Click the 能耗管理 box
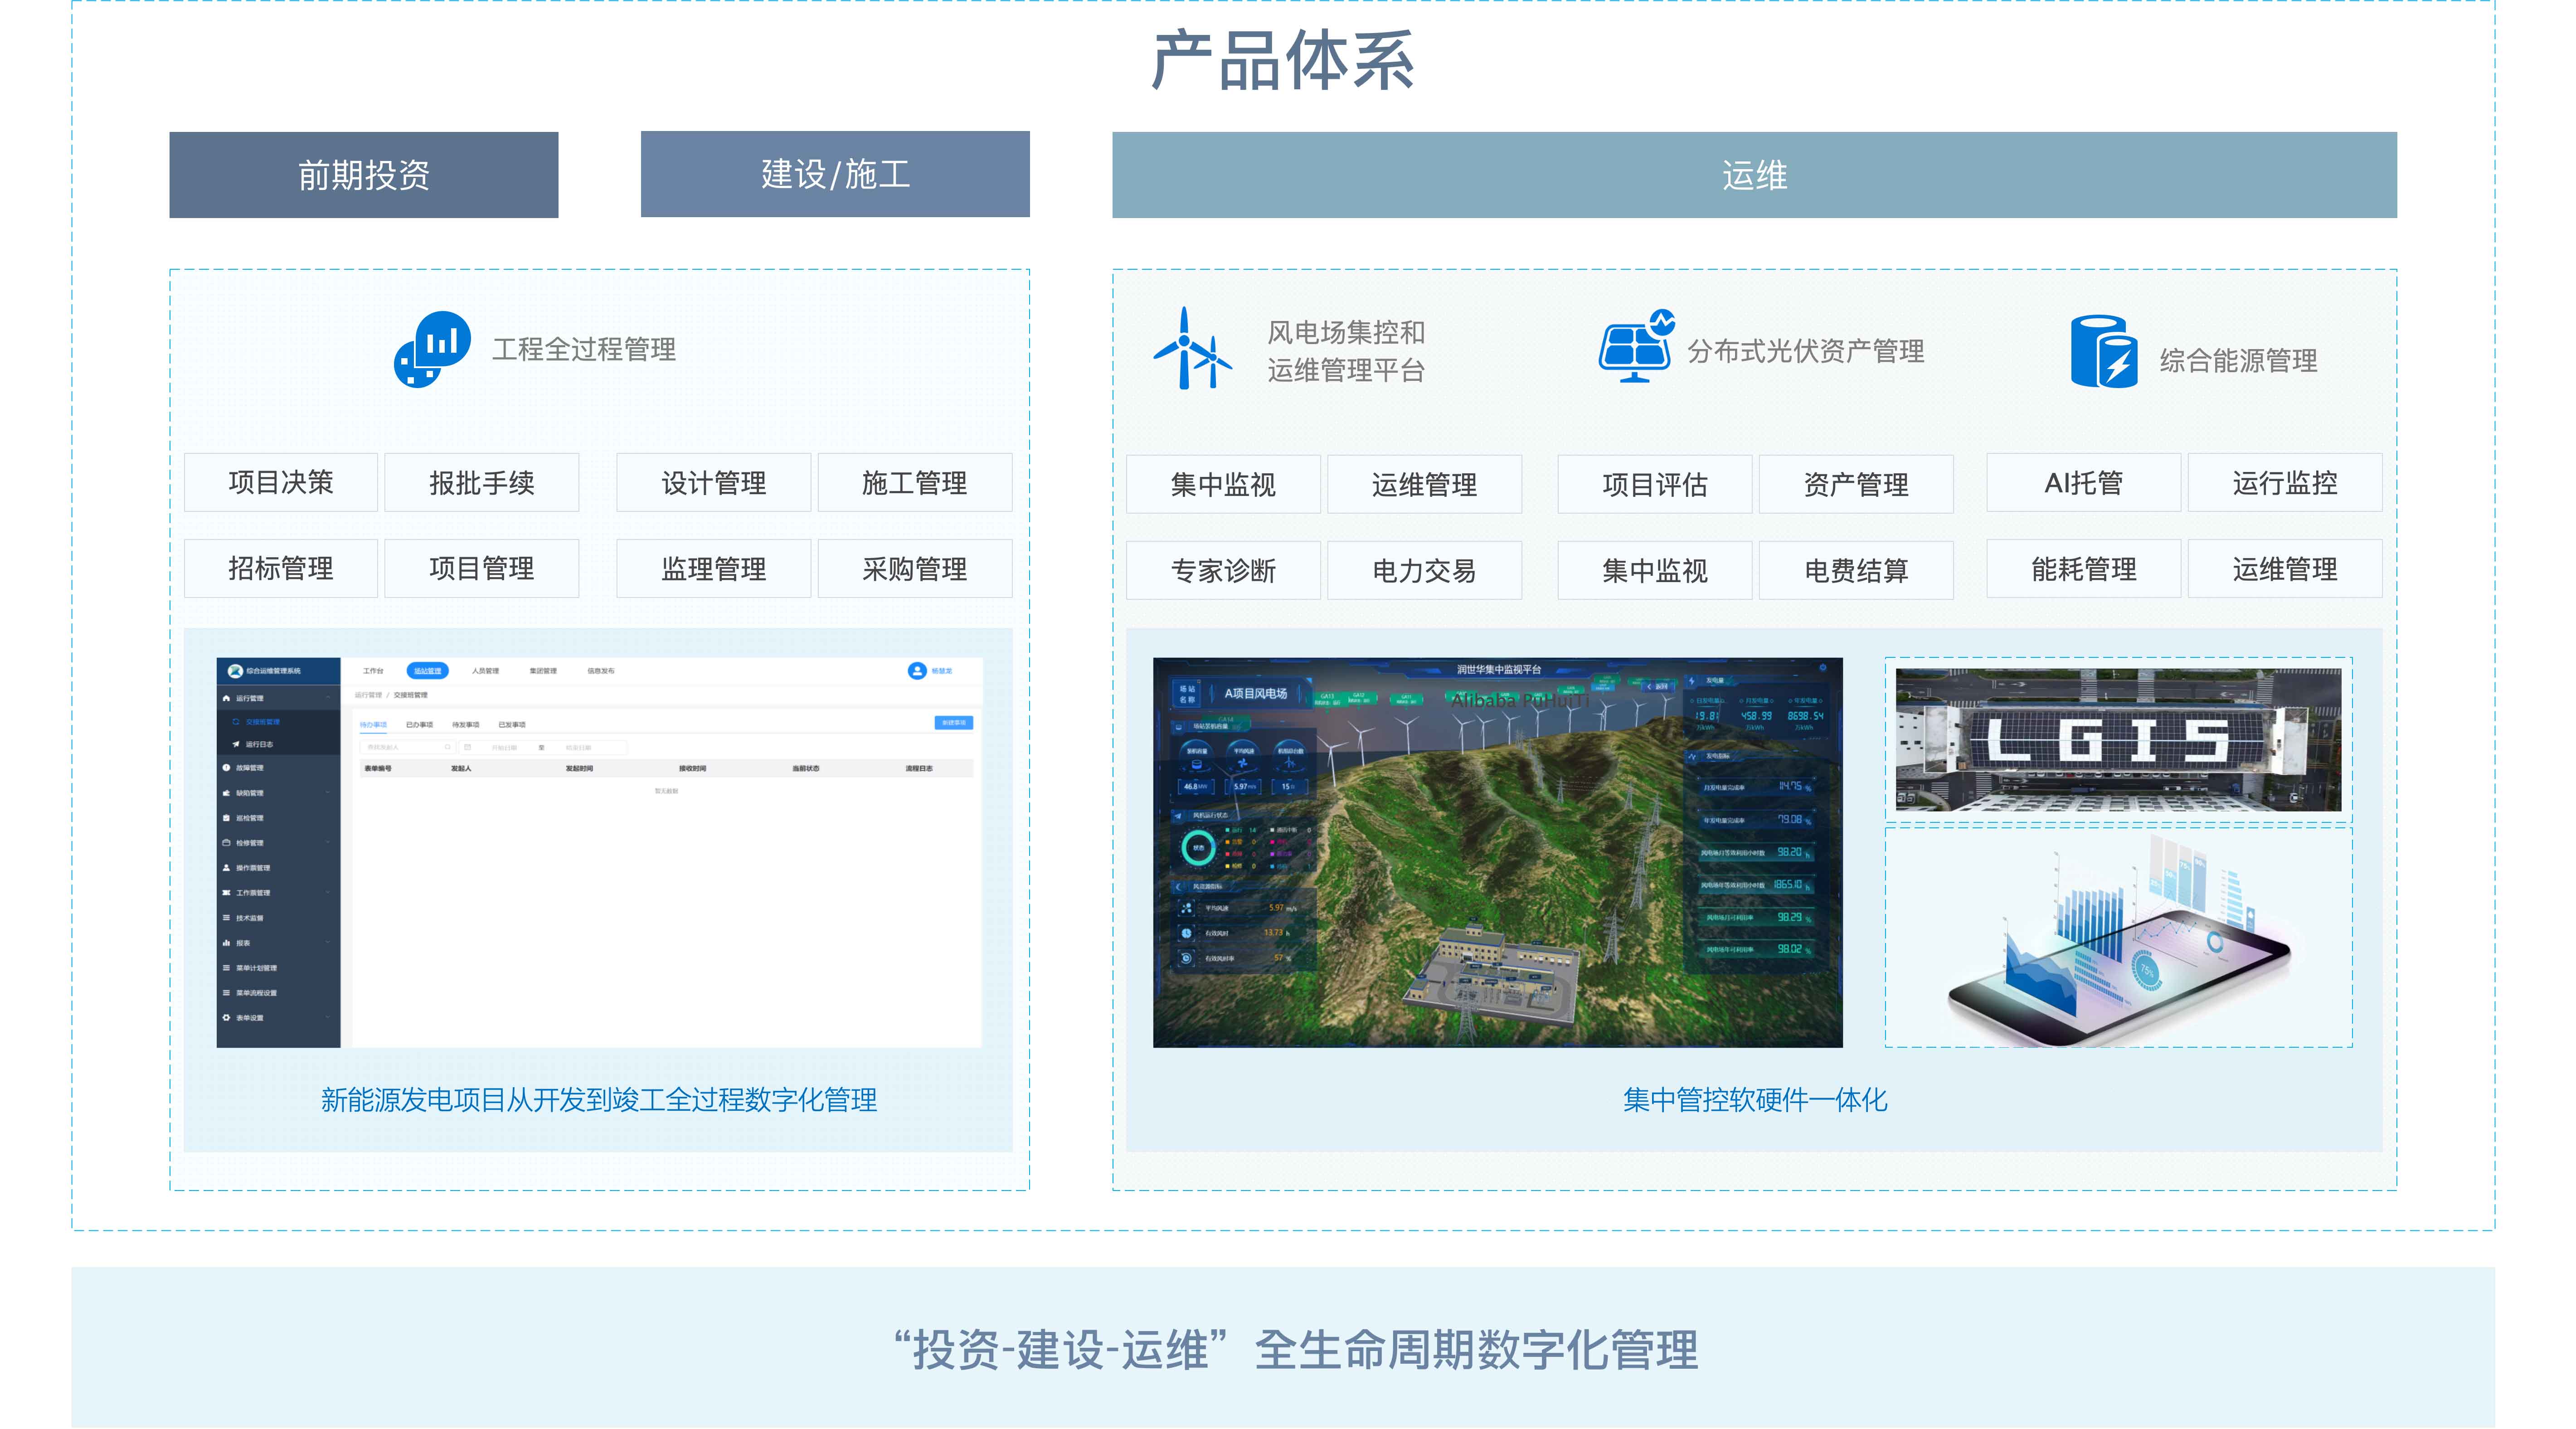The image size is (2576, 1429). 2084,569
